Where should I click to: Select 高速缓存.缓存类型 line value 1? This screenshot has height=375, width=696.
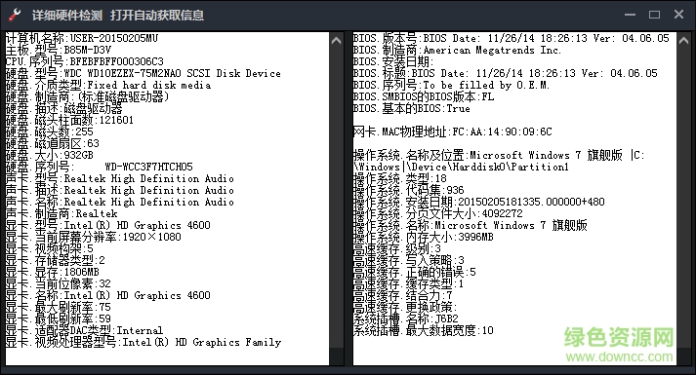pos(408,283)
